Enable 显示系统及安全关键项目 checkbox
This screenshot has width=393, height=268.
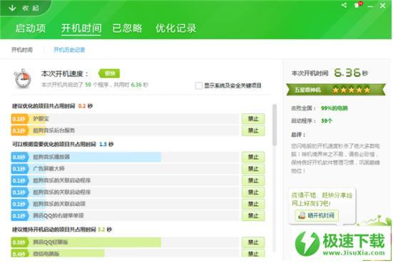pyautogui.click(x=198, y=86)
